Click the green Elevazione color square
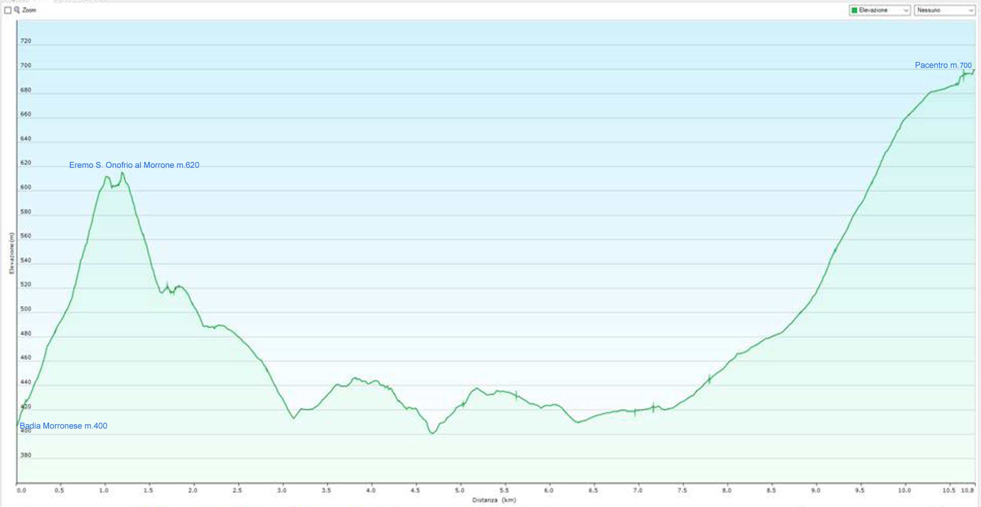Screen dimensions: 981x507 coord(854,10)
